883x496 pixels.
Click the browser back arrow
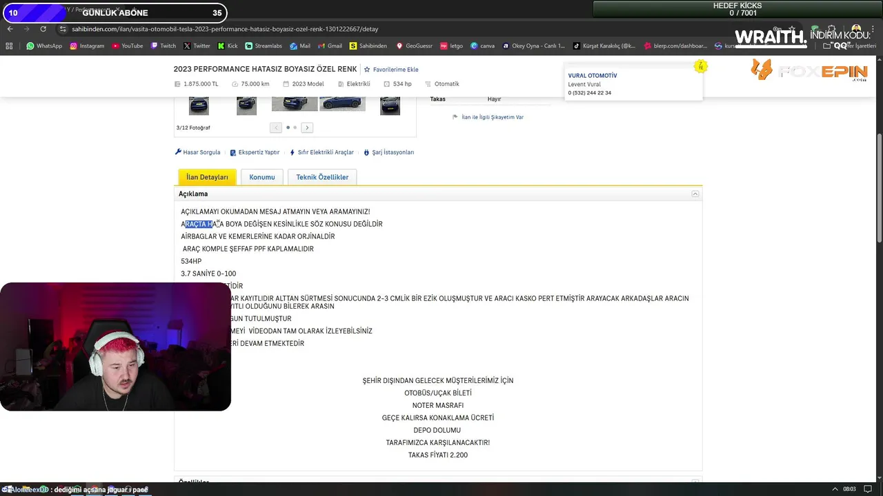click(x=10, y=29)
